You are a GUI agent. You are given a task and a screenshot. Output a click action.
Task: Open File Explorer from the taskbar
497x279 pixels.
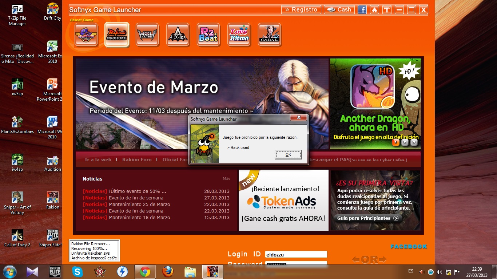click(x=190, y=272)
